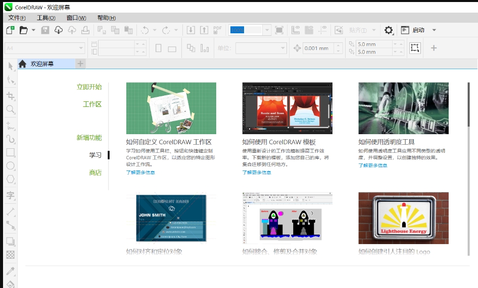This screenshot has width=478, height=288.
Task: Go to 工作区 section
Action: tap(92, 104)
